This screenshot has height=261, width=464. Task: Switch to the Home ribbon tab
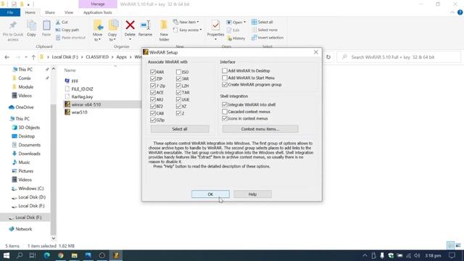coord(30,12)
